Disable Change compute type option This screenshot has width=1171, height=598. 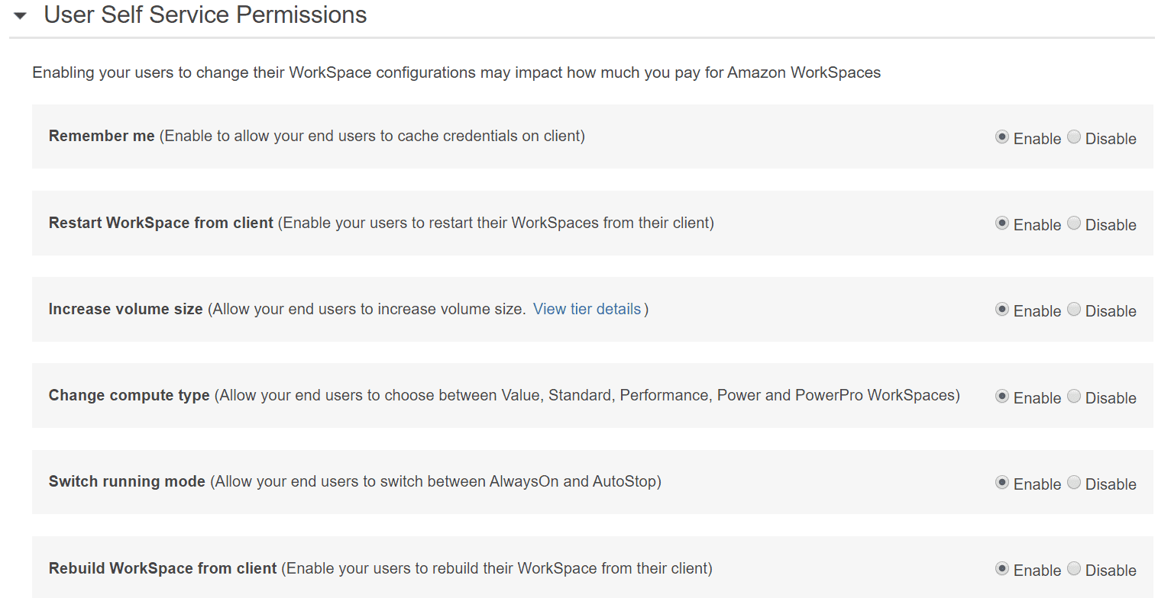1074,397
